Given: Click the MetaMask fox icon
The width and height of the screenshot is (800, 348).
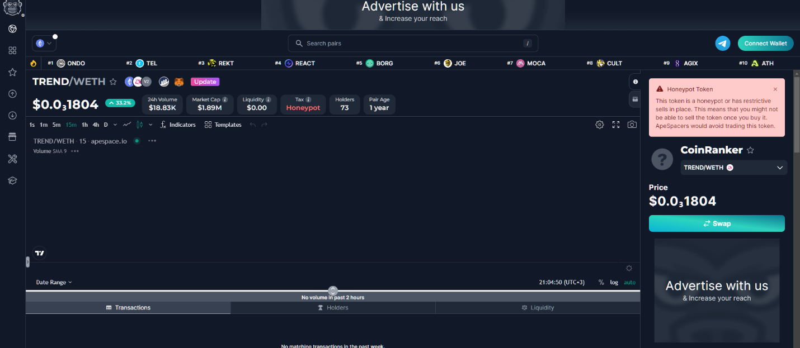Looking at the screenshot, I should point(179,82).
